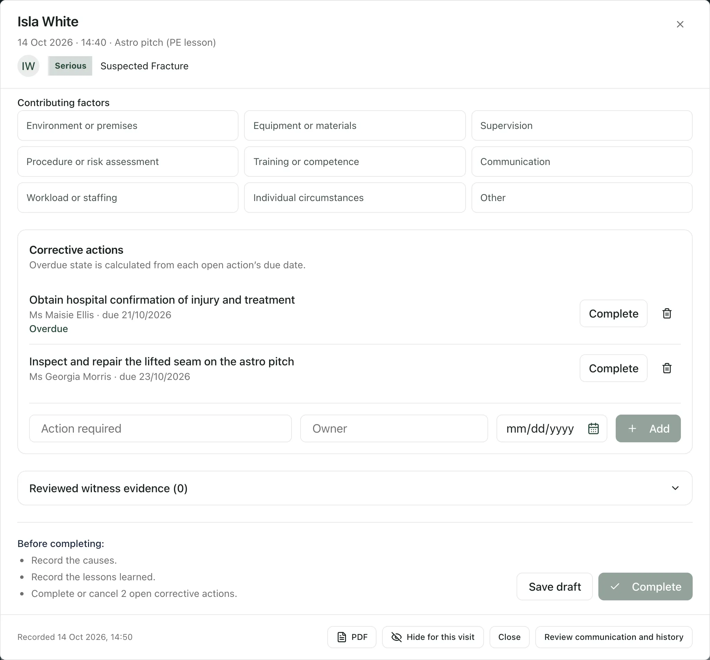The height and width of the screenshot is (660, 710).
Task: Export the record as PDF
Action: pos(352,637)
